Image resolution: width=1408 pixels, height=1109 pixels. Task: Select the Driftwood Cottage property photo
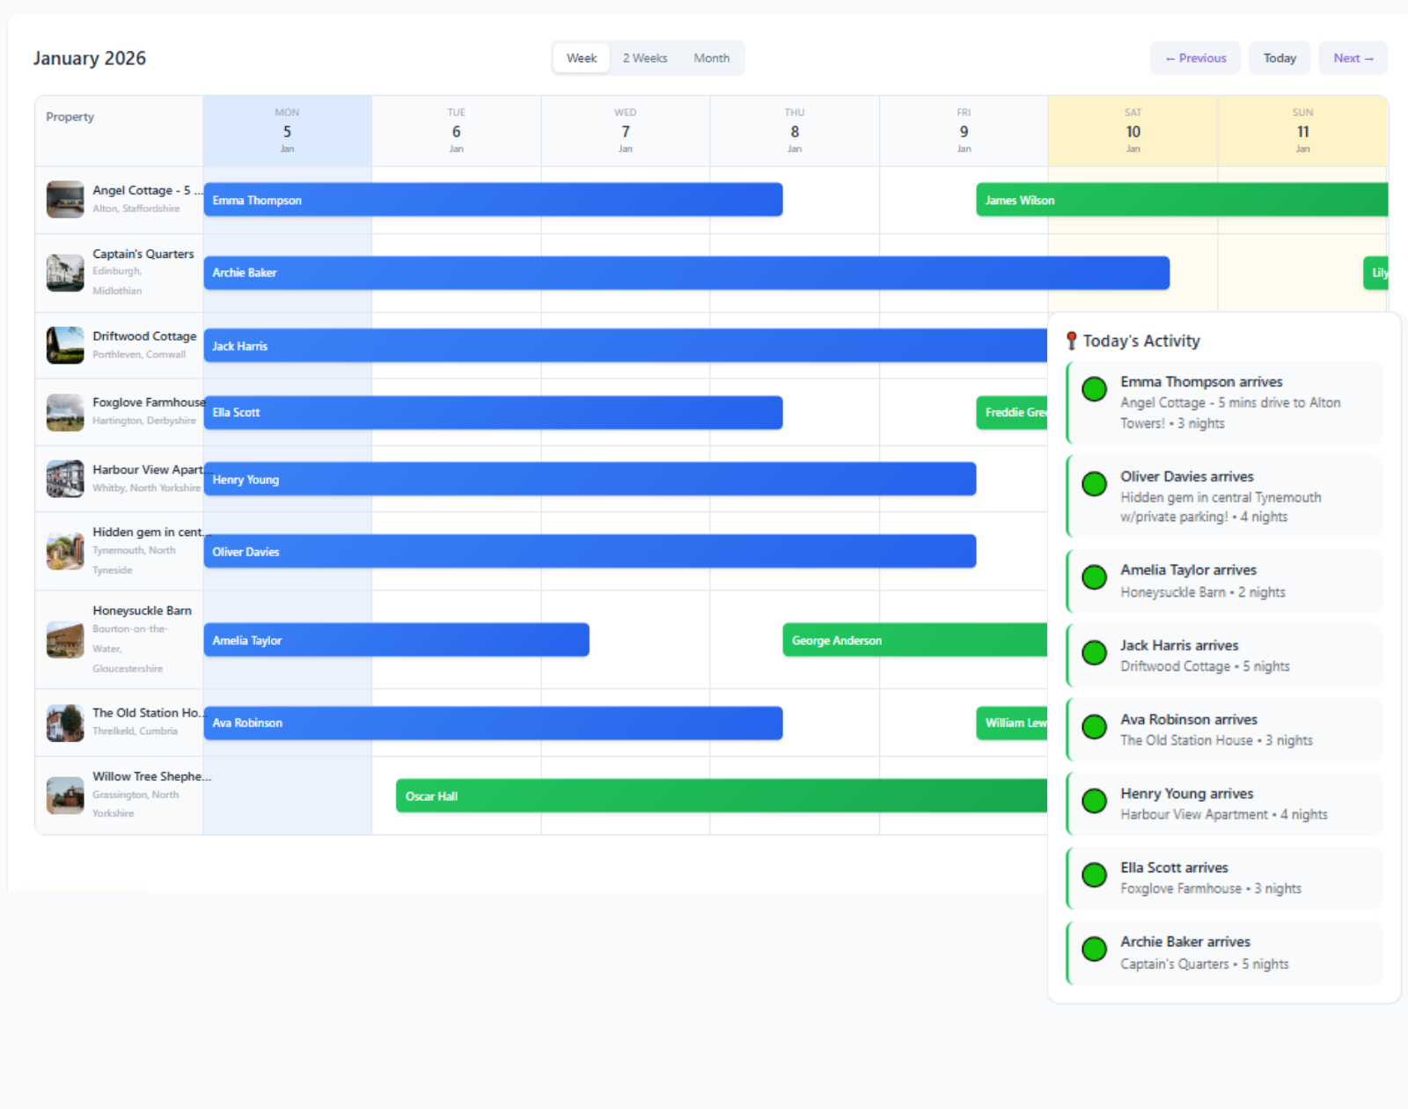click(x=63, y=344)
